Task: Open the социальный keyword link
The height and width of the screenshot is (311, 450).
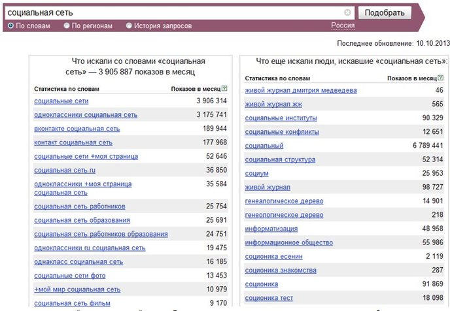Action: [x=264, y=146]
